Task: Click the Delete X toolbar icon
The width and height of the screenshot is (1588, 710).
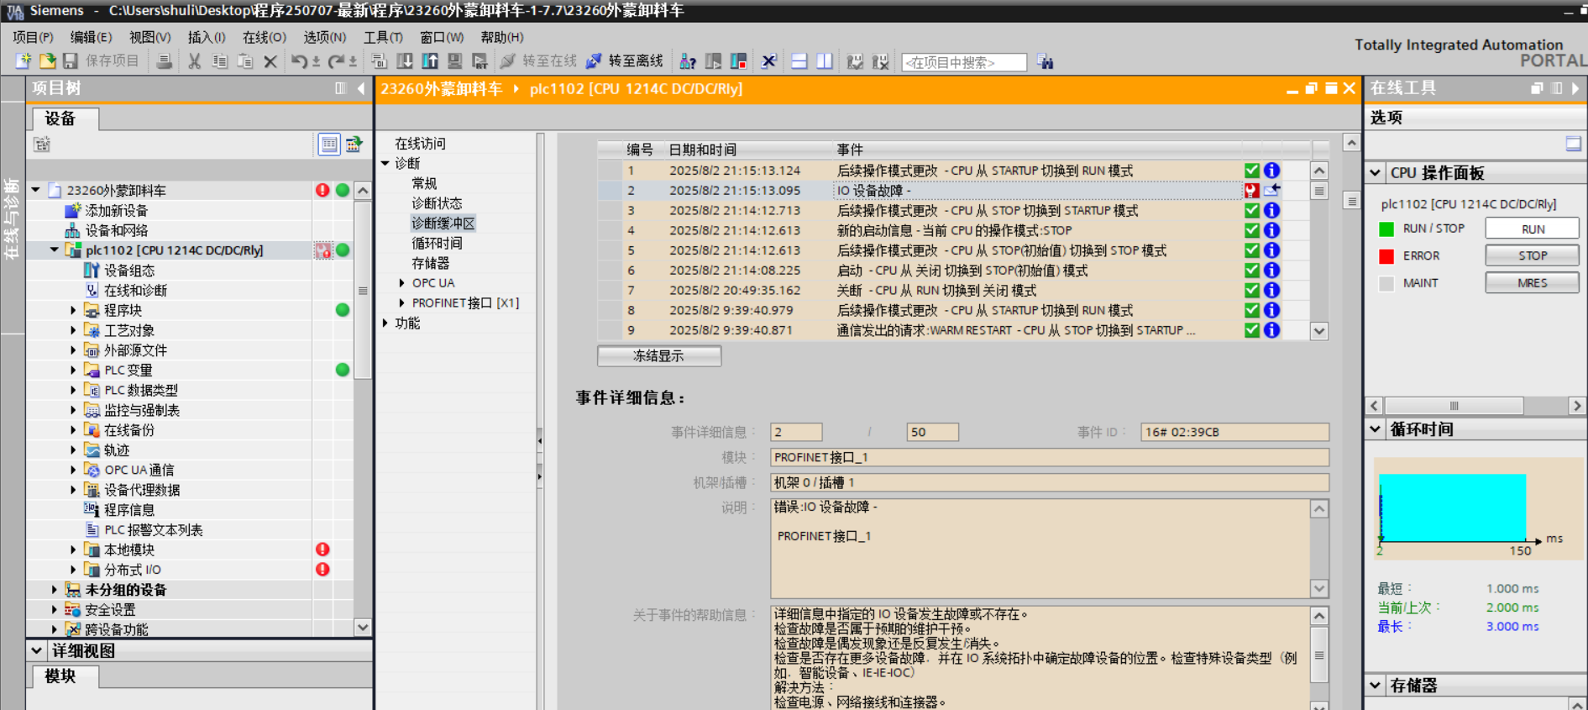Action: coord(270,61)
